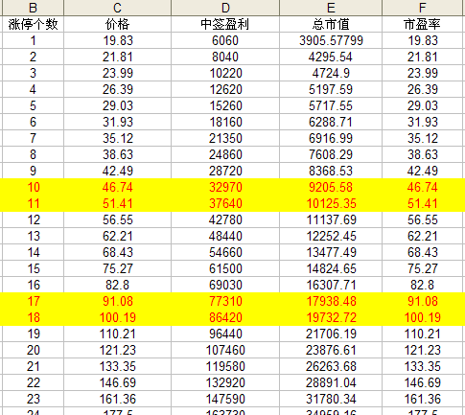Select highlighted cell 32970

(x=225, y=187)
